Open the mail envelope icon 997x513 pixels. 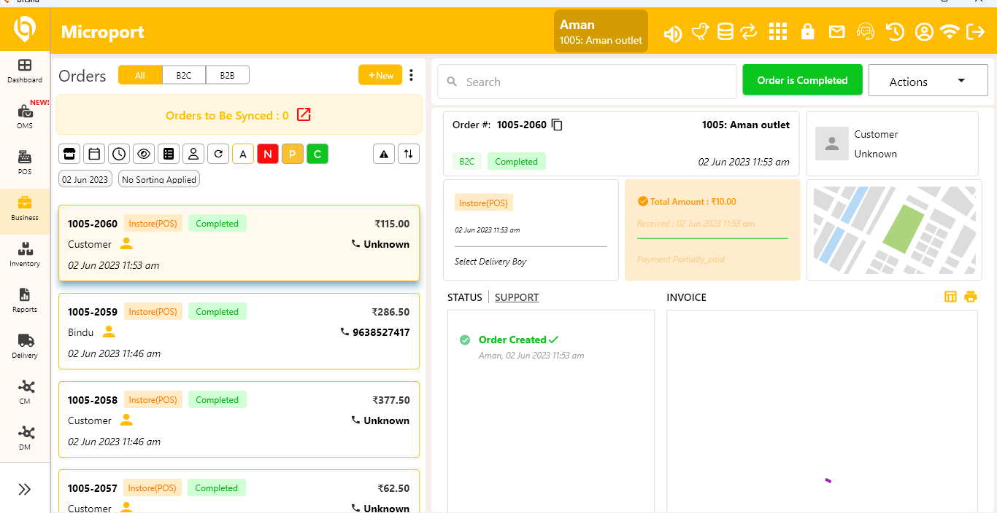click(836, 31)
